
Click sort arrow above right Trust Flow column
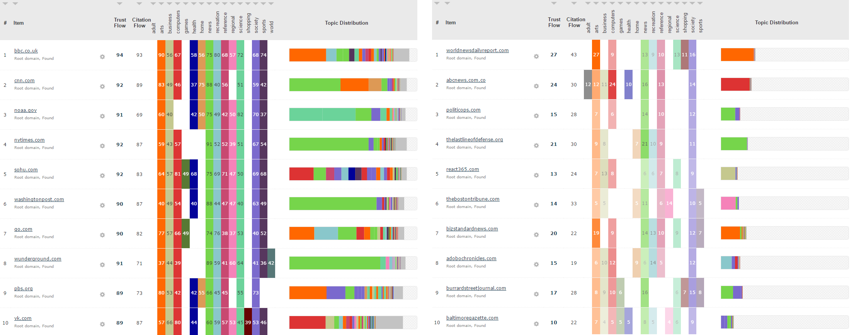coord(554,3)
